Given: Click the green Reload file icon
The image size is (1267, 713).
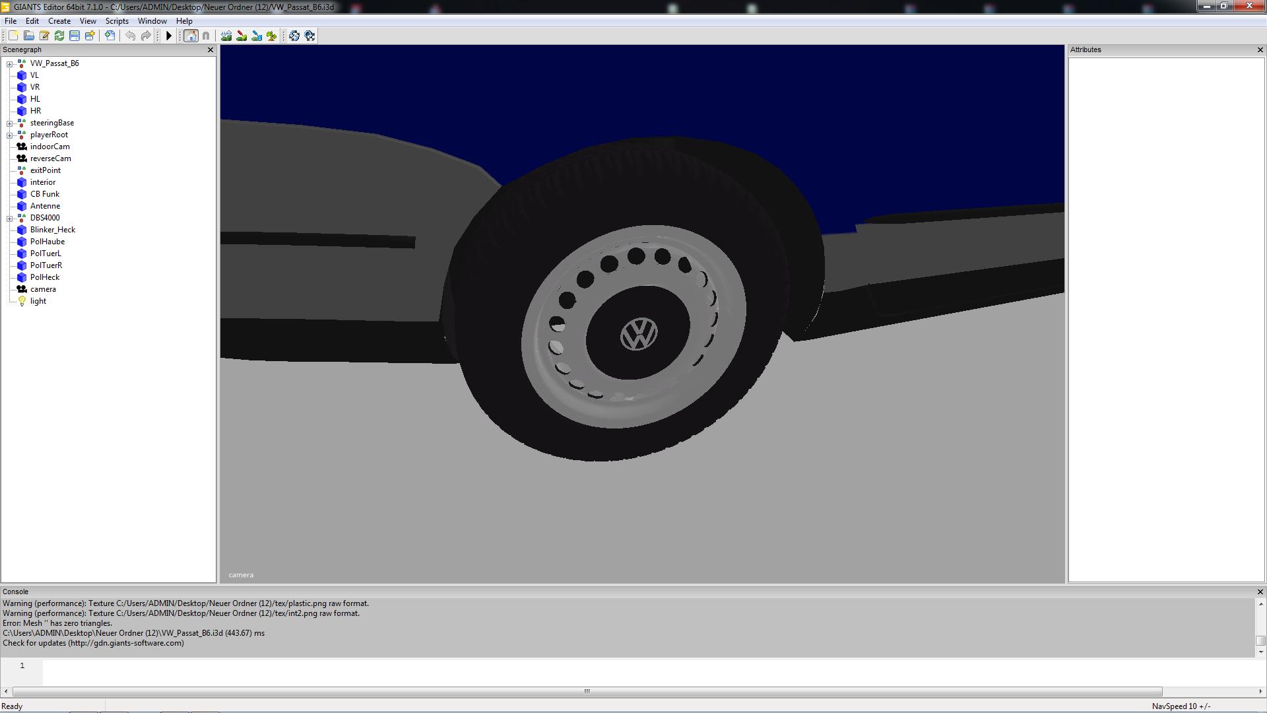Looking at the screenshot, I should pyautogui.click(x=59, y=36).
